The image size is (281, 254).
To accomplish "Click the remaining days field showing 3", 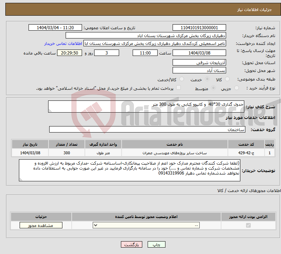I will click(107, 53).
